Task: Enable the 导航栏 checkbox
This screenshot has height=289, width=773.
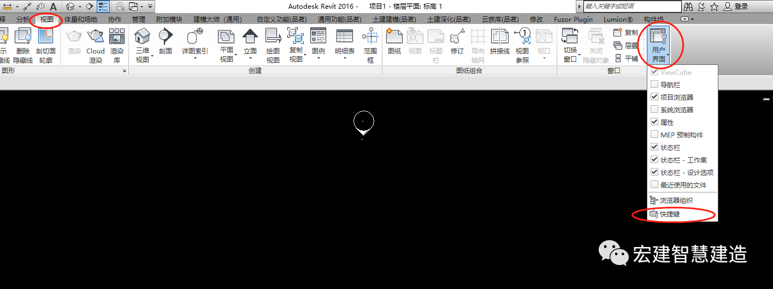Action: tap(654, 85)
